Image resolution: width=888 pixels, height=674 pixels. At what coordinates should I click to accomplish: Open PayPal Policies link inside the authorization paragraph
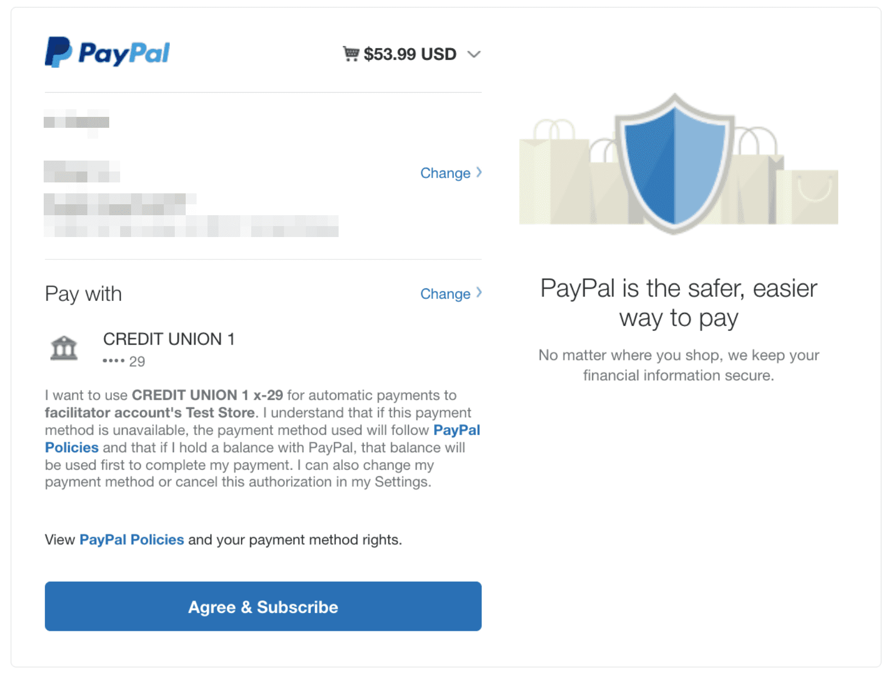(457, 430)
